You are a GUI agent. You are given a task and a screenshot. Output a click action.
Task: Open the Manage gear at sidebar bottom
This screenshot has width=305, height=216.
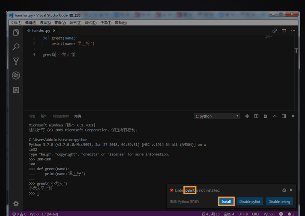(x=16, y=203)
